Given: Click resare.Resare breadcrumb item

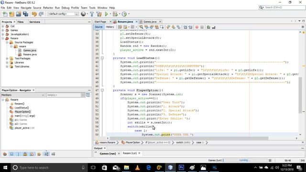Looking at the screenshot, I should [x=107, y=142].
